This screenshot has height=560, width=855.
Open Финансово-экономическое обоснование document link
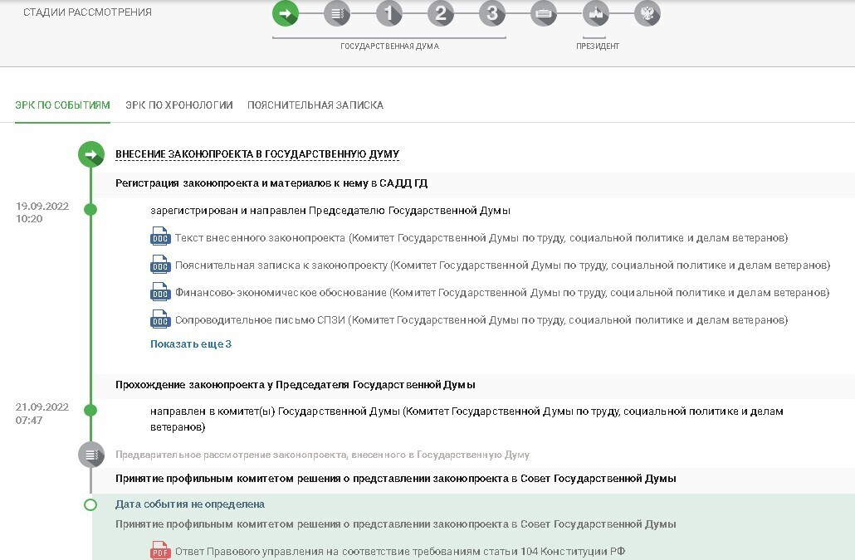click(502, 293)
